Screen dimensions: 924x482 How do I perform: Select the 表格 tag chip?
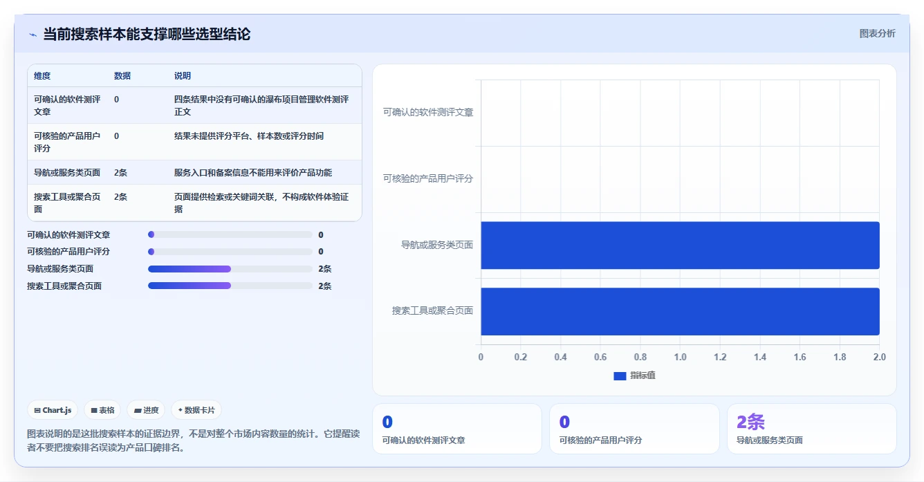tap(102, 410)
